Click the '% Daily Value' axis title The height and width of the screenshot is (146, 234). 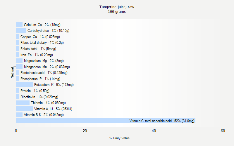click(x=119, y=138)
